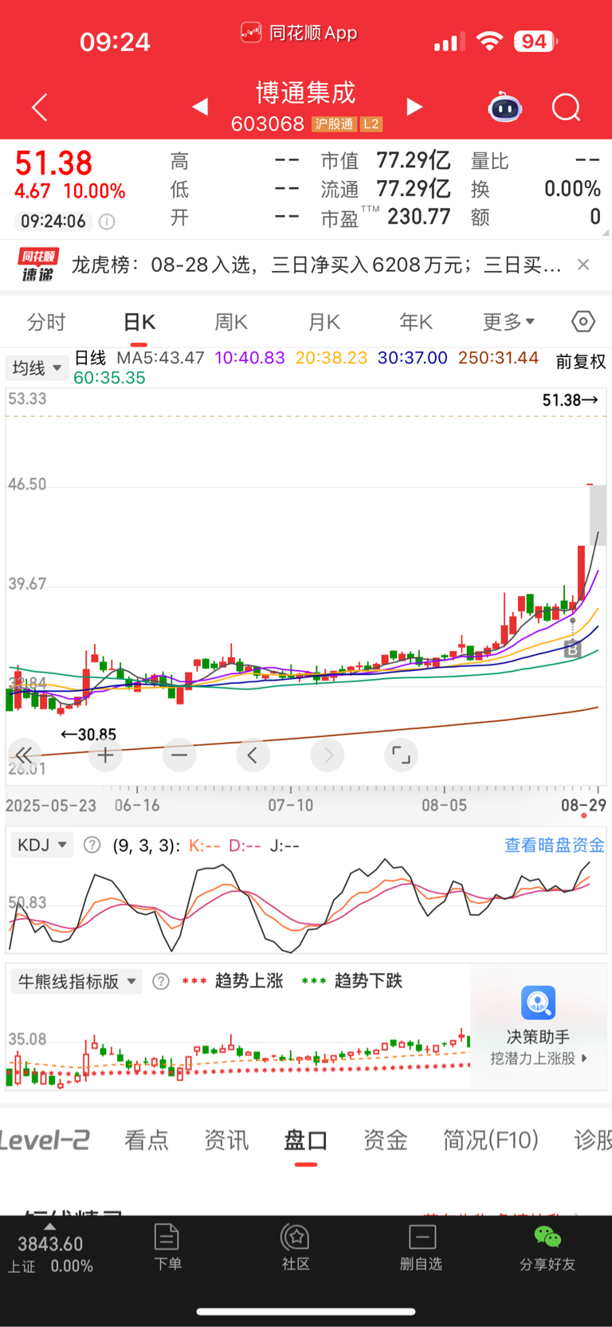
Task: Switch to the 盘口 tab
Action: pyautogui.click(x=306, y=1141)
